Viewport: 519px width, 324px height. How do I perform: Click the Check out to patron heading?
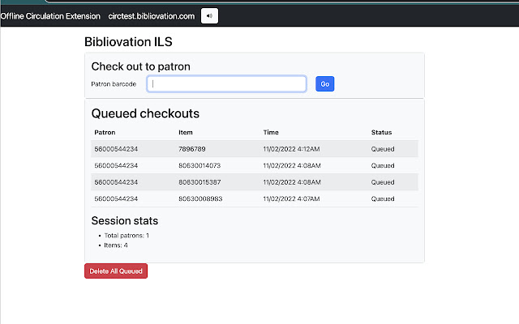[140, 66]
